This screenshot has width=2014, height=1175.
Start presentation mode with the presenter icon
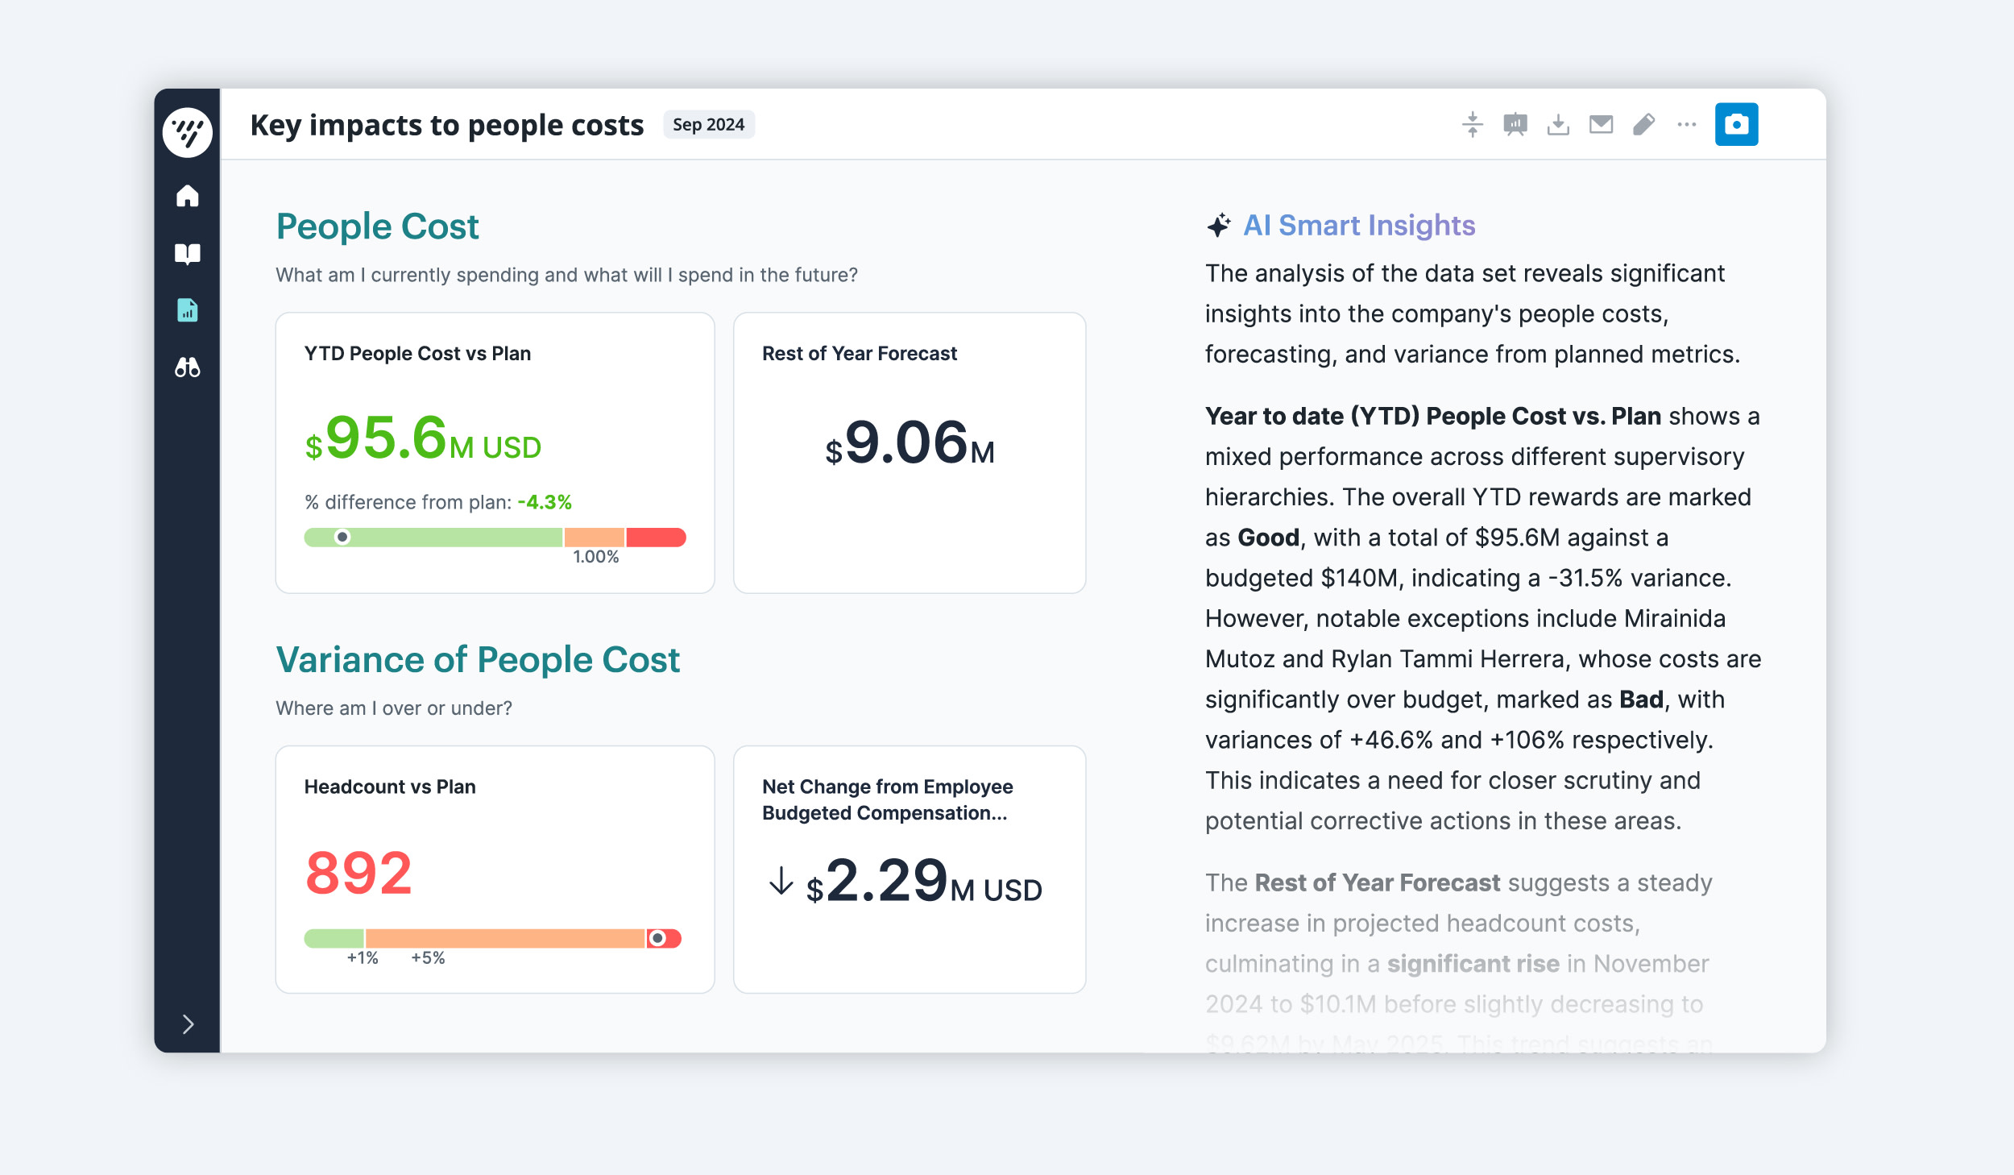1515,125
